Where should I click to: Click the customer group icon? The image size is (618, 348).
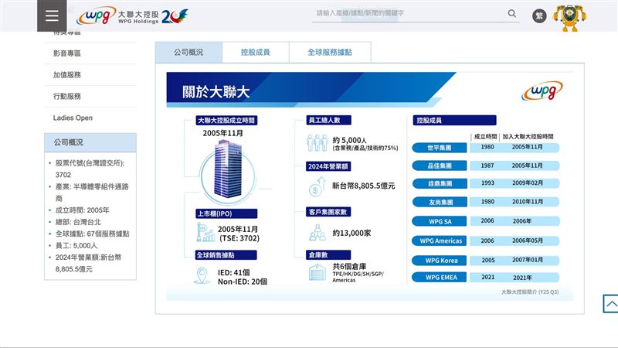tap(317, 233)
